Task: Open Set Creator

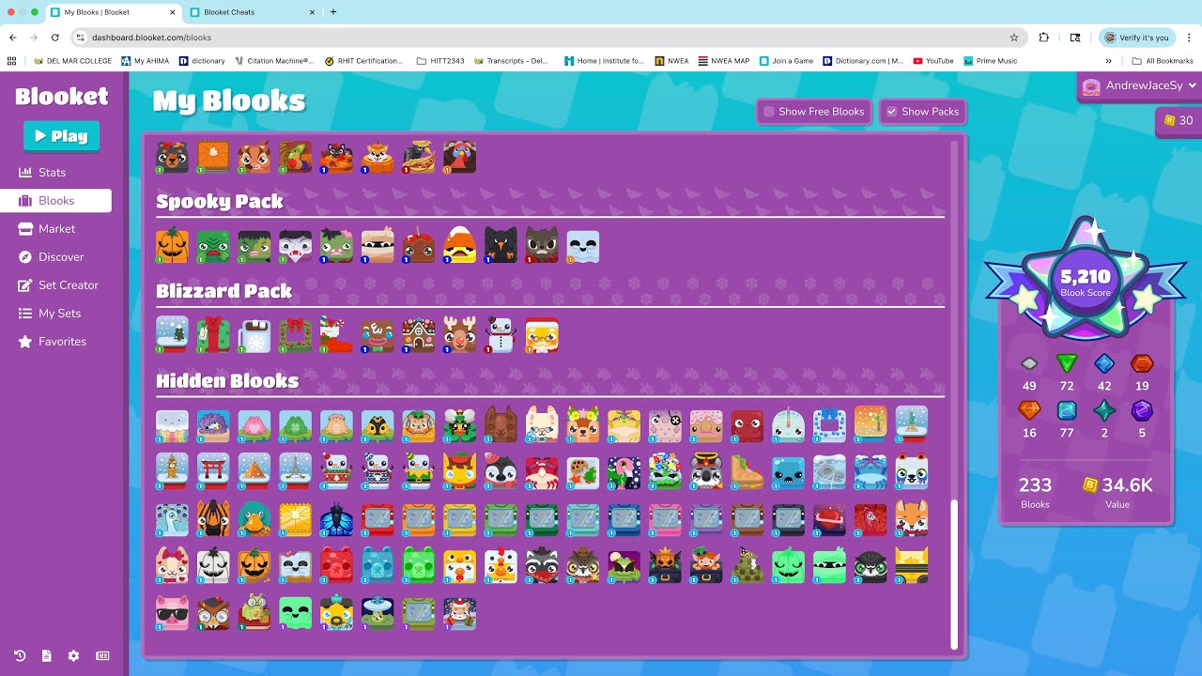Action: (55, 285)
